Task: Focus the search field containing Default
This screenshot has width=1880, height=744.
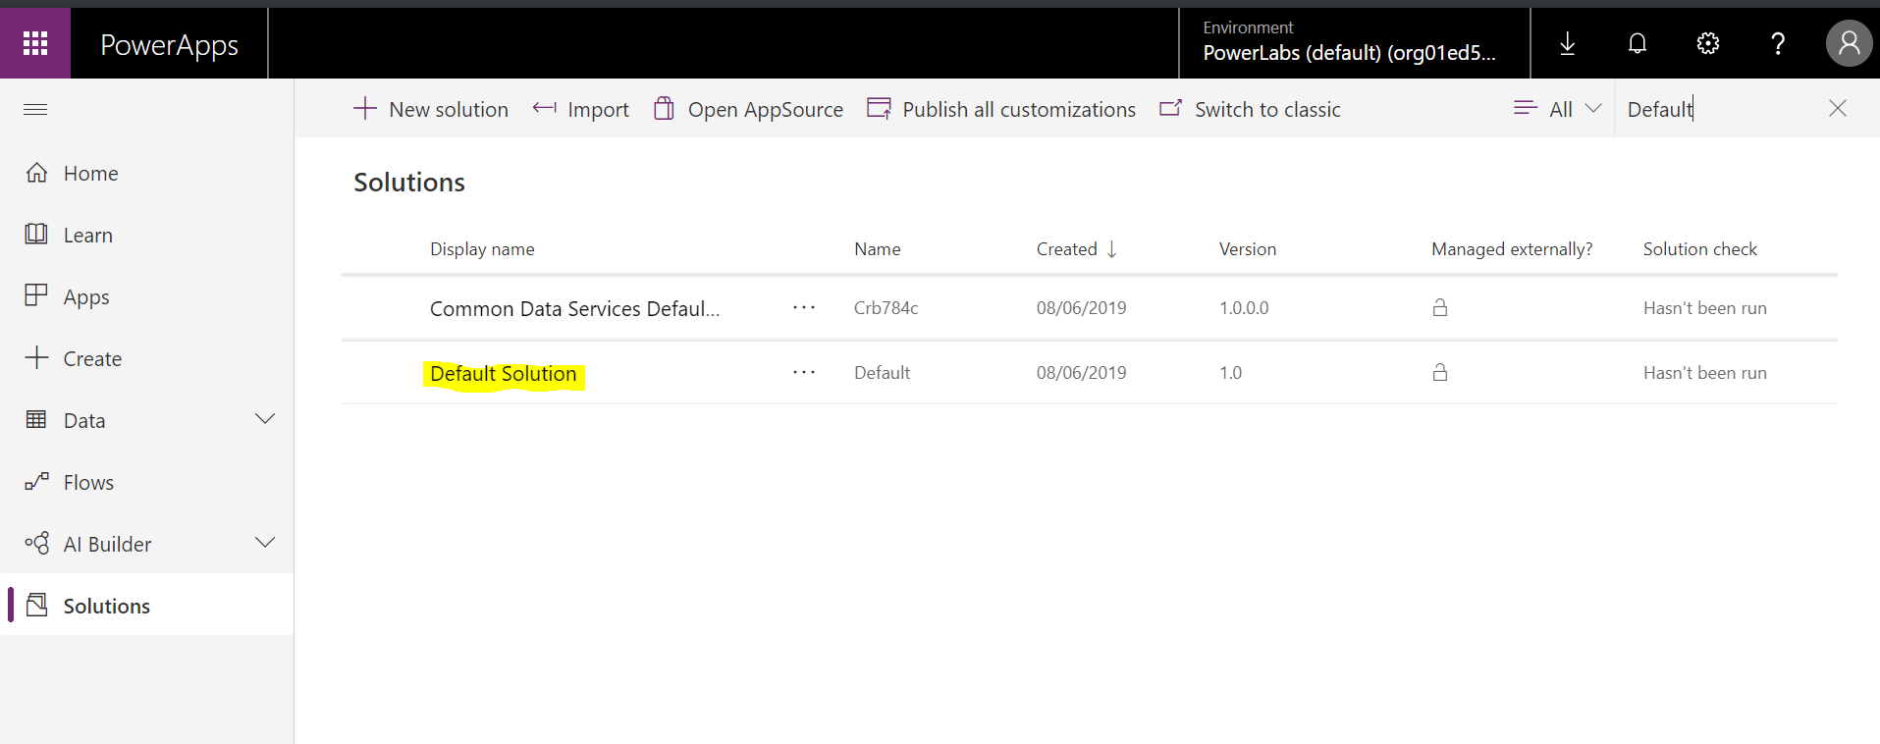Action: pyautogui.click(x=1718, y=109)
